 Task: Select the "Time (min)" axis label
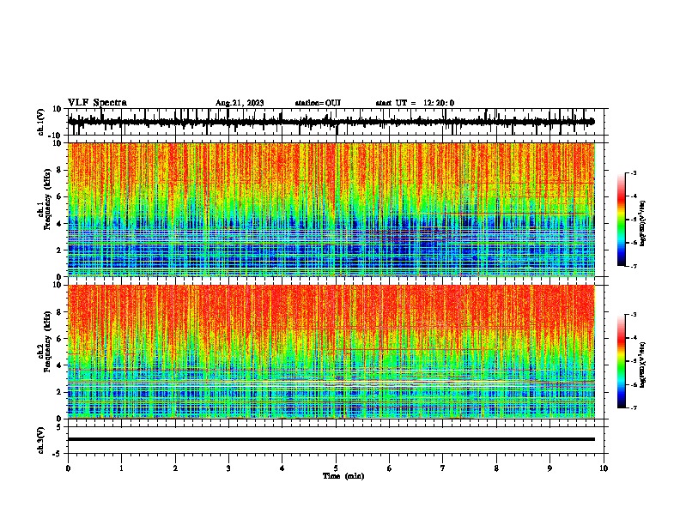click(343, 476)
